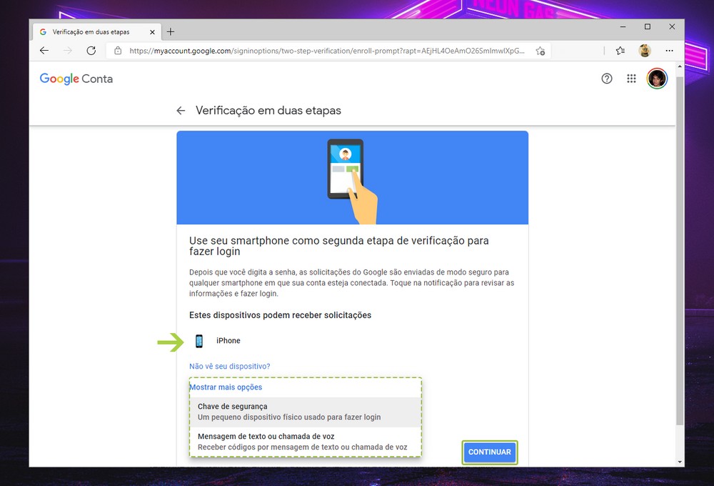Viewport: 714px width, 486px height.
Task: Reload the page with refresh button
Action: pos(91,51)
